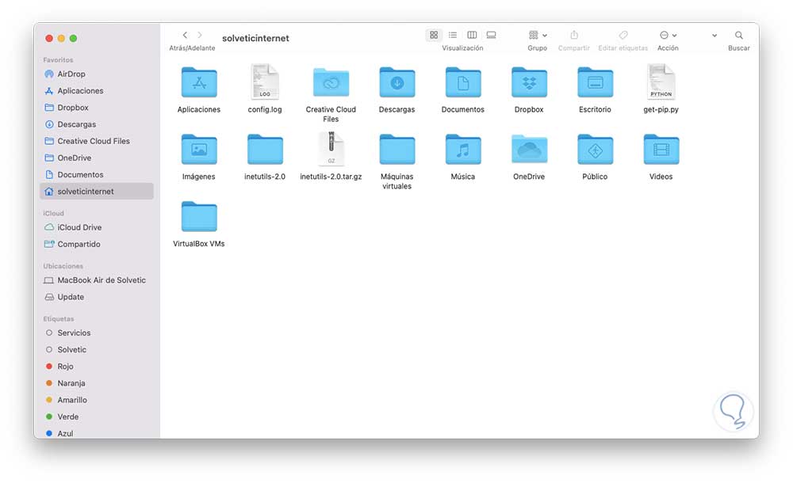The width and height of the screenshot is (793, 483).
Task: Open the Máquinas virtuales folder
Action: [x=397, y=150]
